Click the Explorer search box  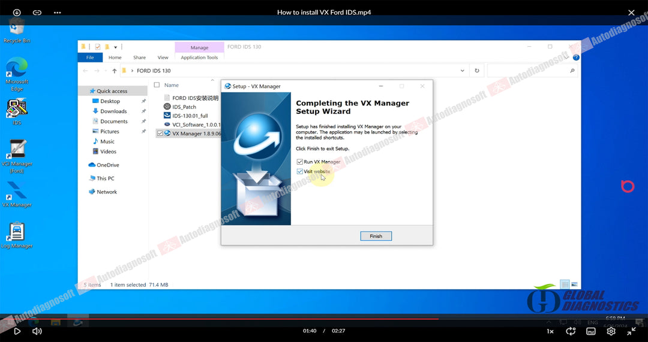point(532,71)
